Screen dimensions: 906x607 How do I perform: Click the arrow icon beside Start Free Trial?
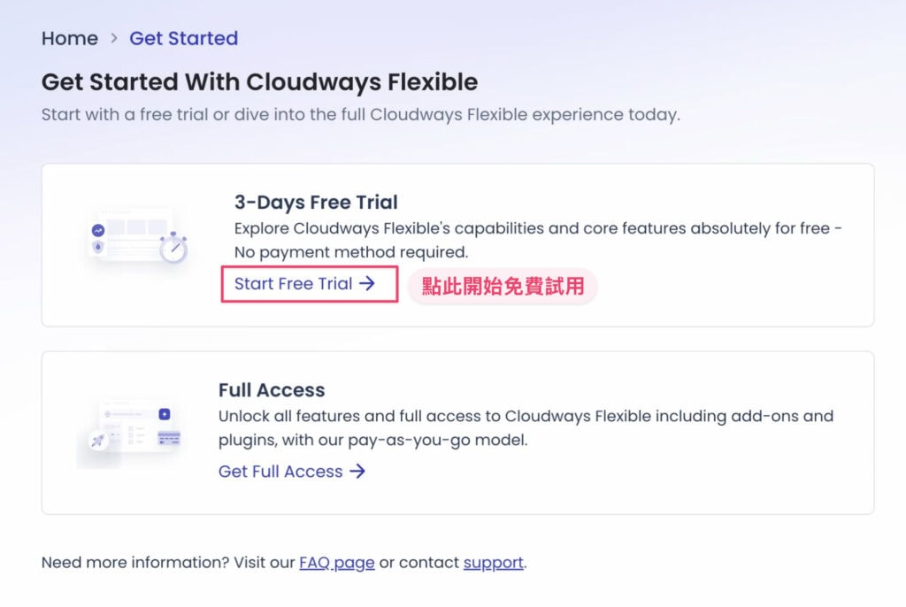pos(367,284)
